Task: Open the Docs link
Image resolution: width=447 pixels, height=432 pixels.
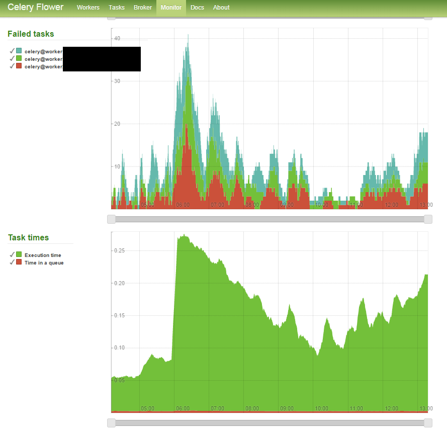Action: click(x=197, y=8)
